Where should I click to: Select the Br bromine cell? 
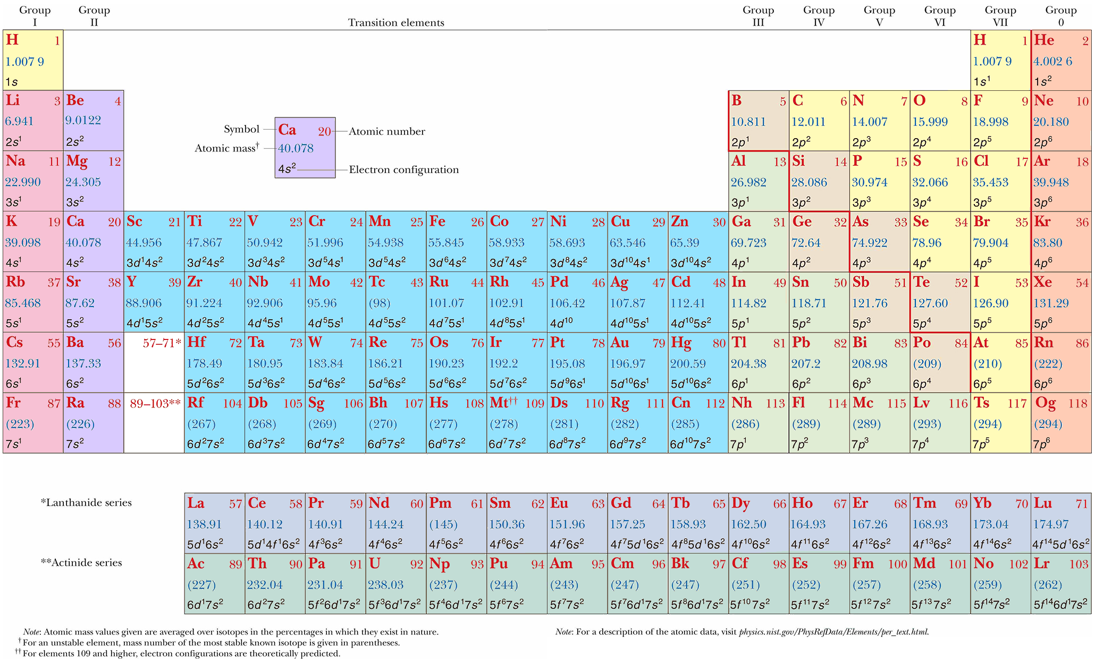[x=1001, y=242]
